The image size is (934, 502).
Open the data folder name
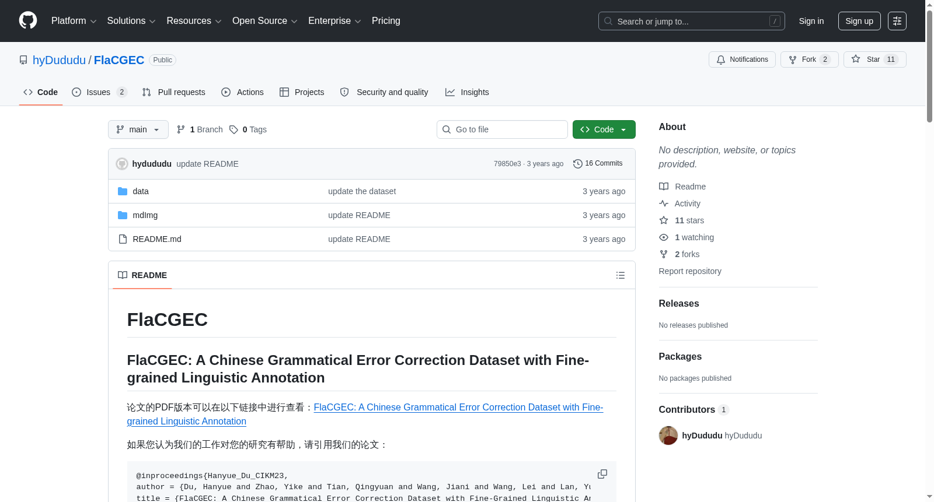[141, 191]
